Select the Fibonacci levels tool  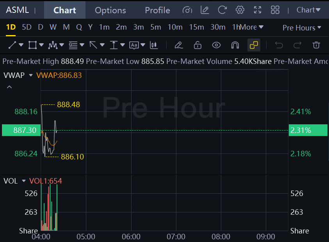[x=73, y=45]
